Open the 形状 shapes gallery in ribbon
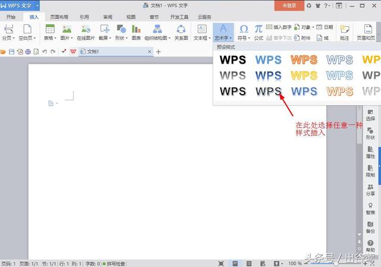 (121, 32)
